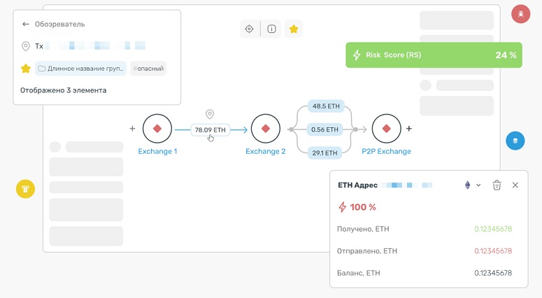Select the P2P Exchange node circle
The width and height of the screenshot is (542, 298).
click(385, 129)
